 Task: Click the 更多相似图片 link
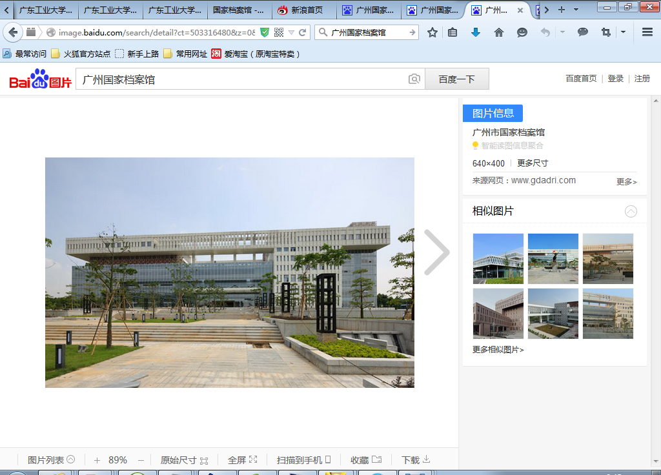coord(498,350)
